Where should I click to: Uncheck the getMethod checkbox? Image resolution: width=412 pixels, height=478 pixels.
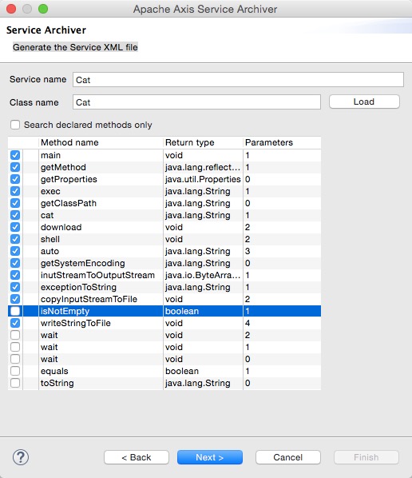point(15,167)
